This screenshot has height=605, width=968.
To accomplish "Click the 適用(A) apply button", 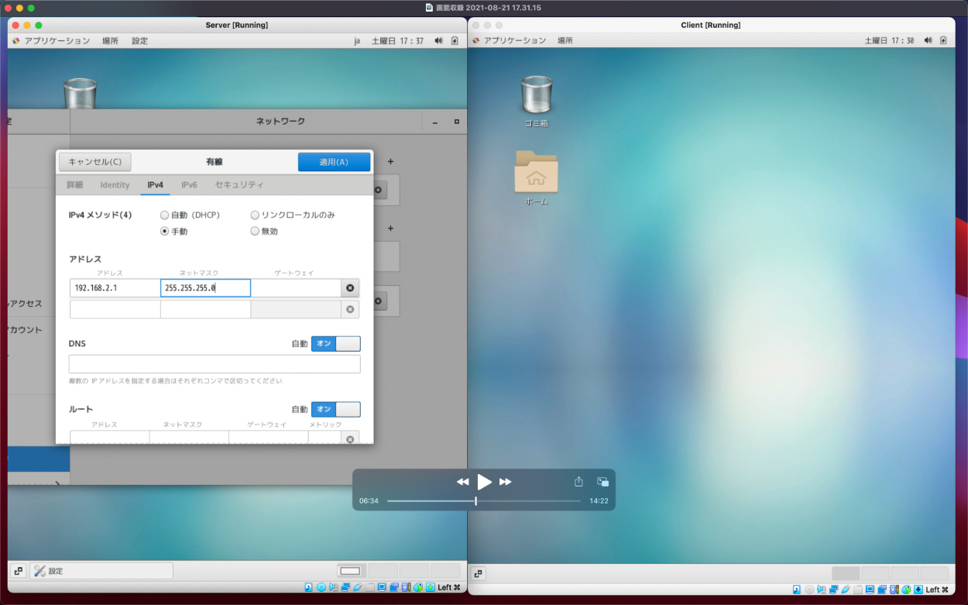I will click(x=334, y=162).
